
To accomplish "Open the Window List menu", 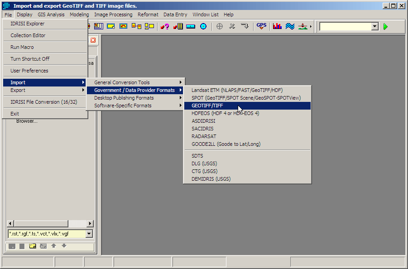I will [x=206, y=14].
